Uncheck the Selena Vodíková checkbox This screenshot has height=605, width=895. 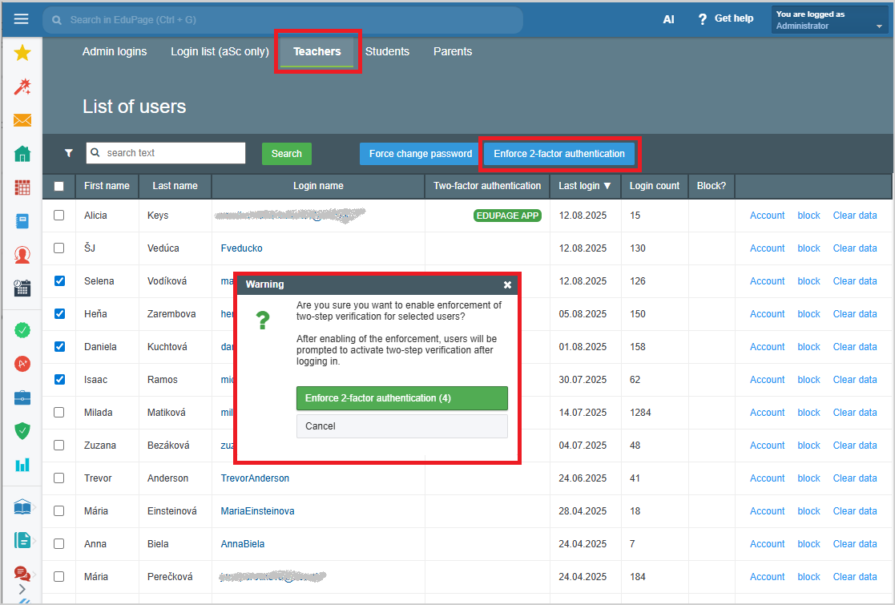[58, 281]
